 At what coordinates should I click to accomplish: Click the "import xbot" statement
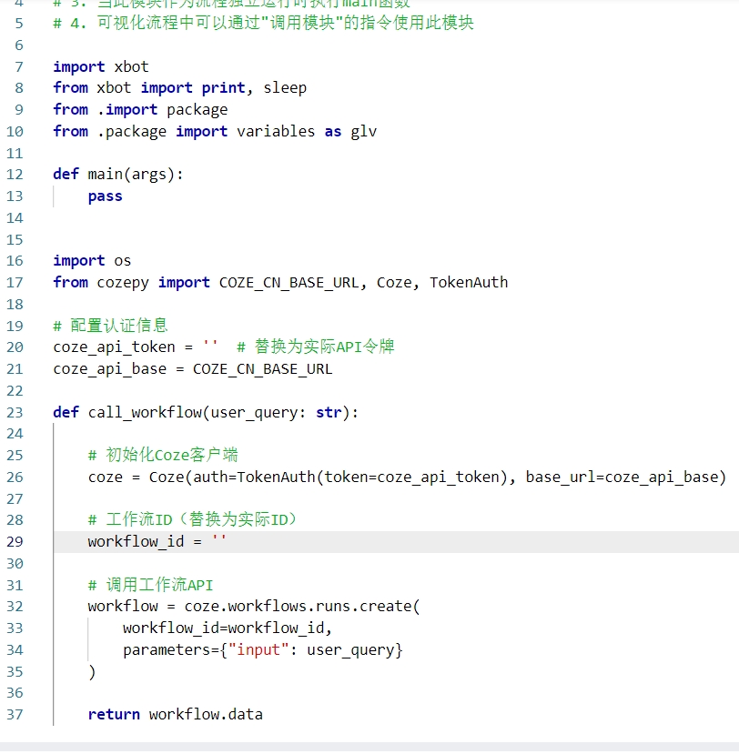pyautogui.click(x=100, y=66)
